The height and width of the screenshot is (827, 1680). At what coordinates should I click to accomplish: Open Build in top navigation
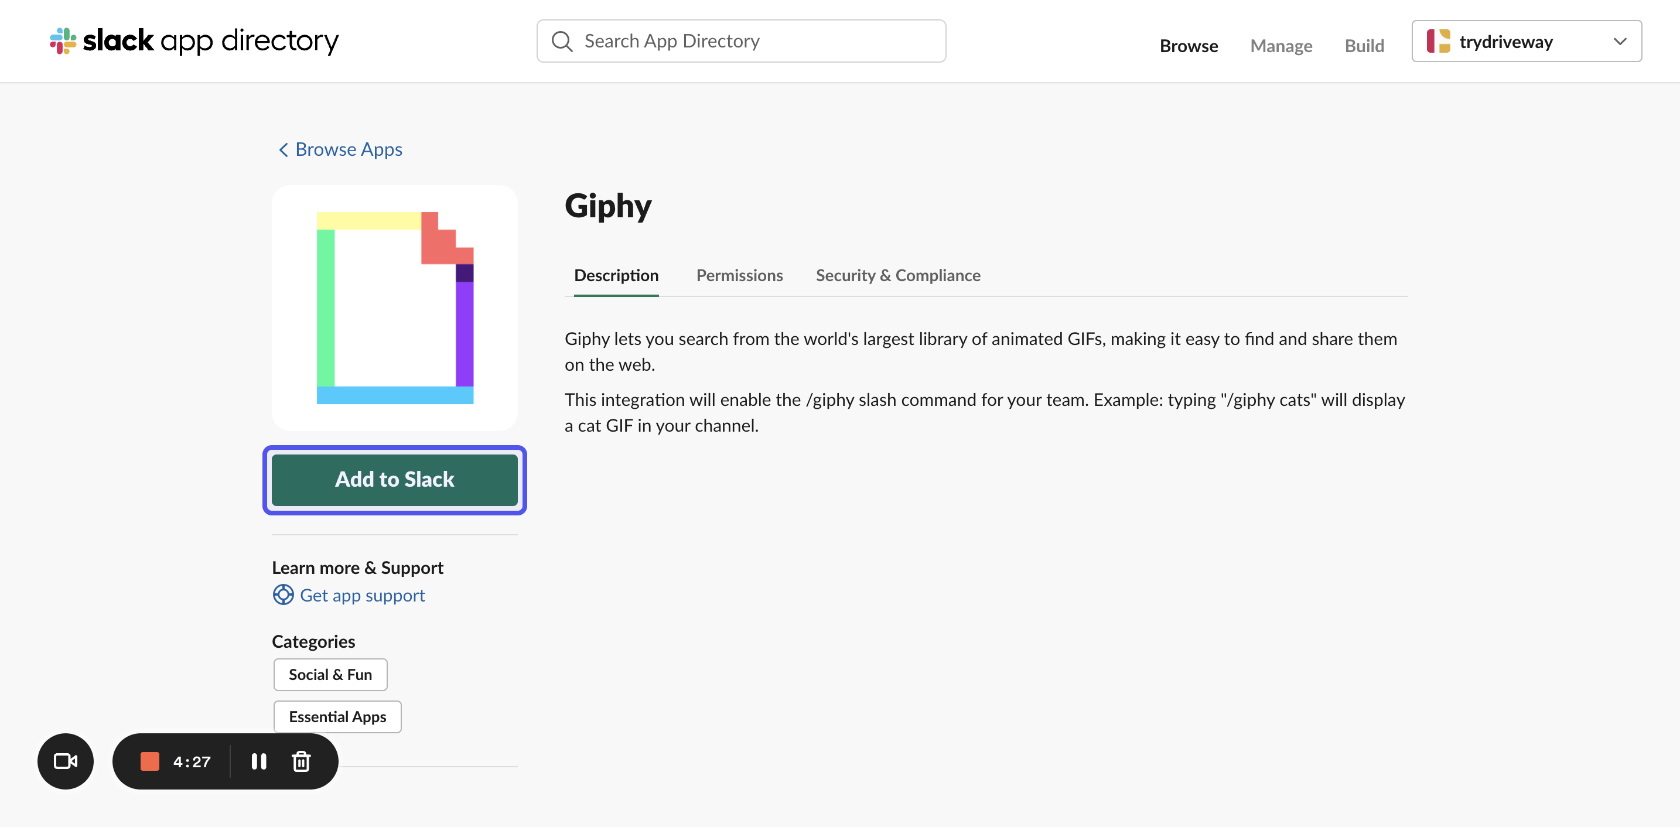click(1364, 46)
